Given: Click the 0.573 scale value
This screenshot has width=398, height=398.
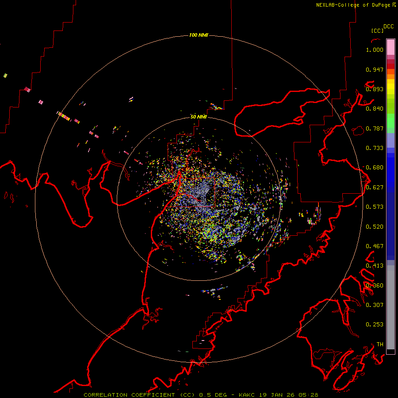Looking at the screenshot, I should [x=375, y=207].
